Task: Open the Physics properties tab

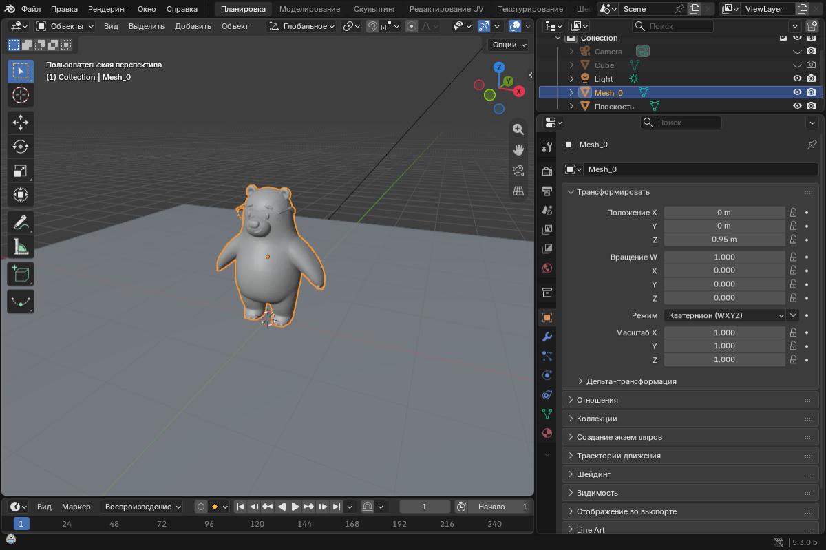Action: pyautogui.click(x=547, y=375)
